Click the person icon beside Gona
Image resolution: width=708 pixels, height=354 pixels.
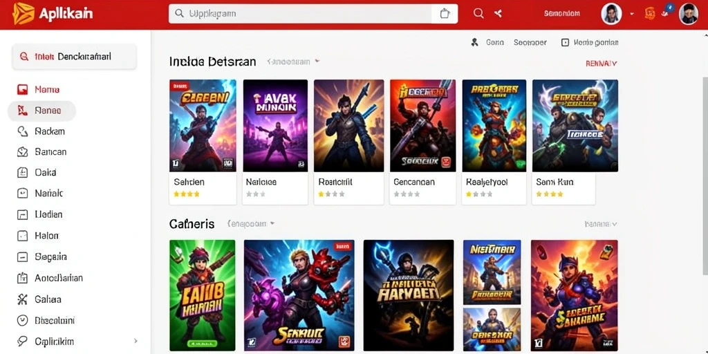click(x=474, y=42)
